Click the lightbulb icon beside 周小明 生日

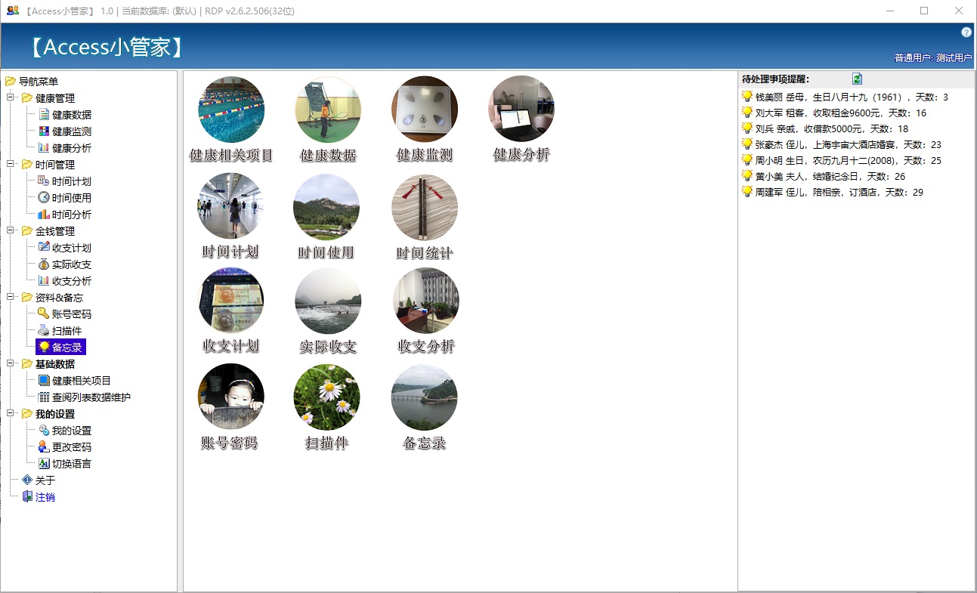[747, 160]
